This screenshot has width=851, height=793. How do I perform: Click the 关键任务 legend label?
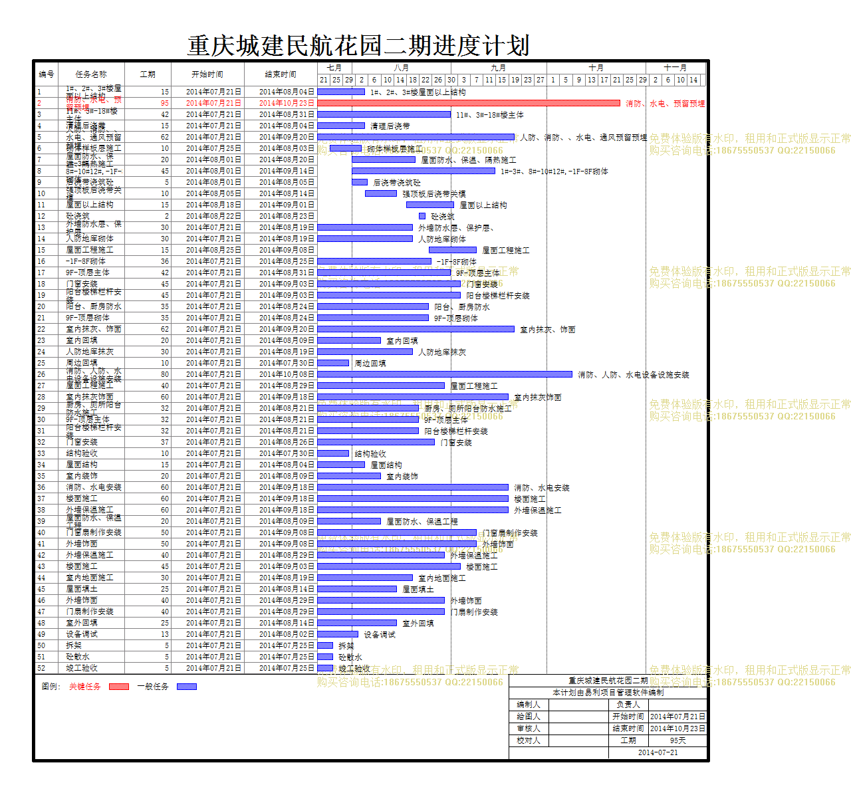click(x=85, y=687)
